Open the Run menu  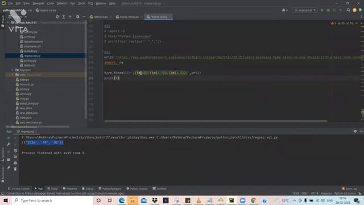pyautogui.click(x=73, y=3)
